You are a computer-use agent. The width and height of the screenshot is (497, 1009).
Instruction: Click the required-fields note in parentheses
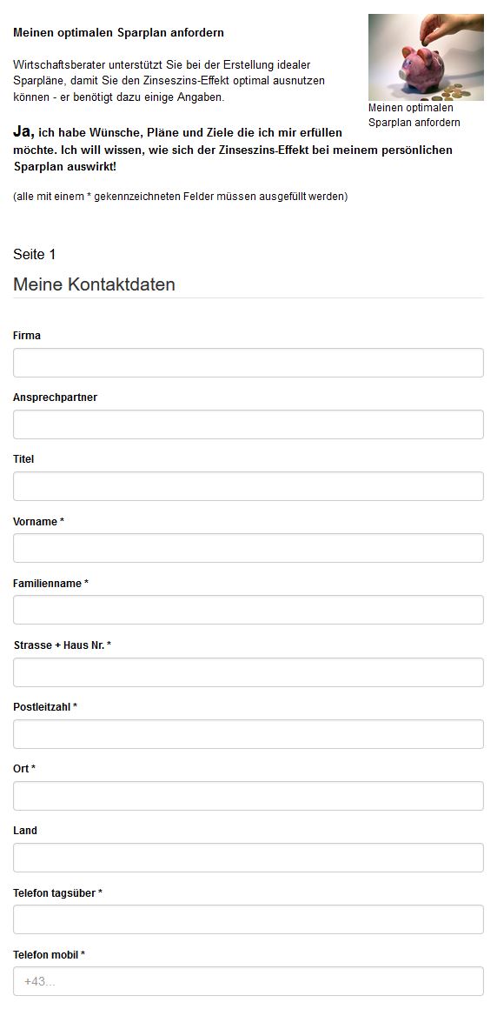(x=180, y=197)
